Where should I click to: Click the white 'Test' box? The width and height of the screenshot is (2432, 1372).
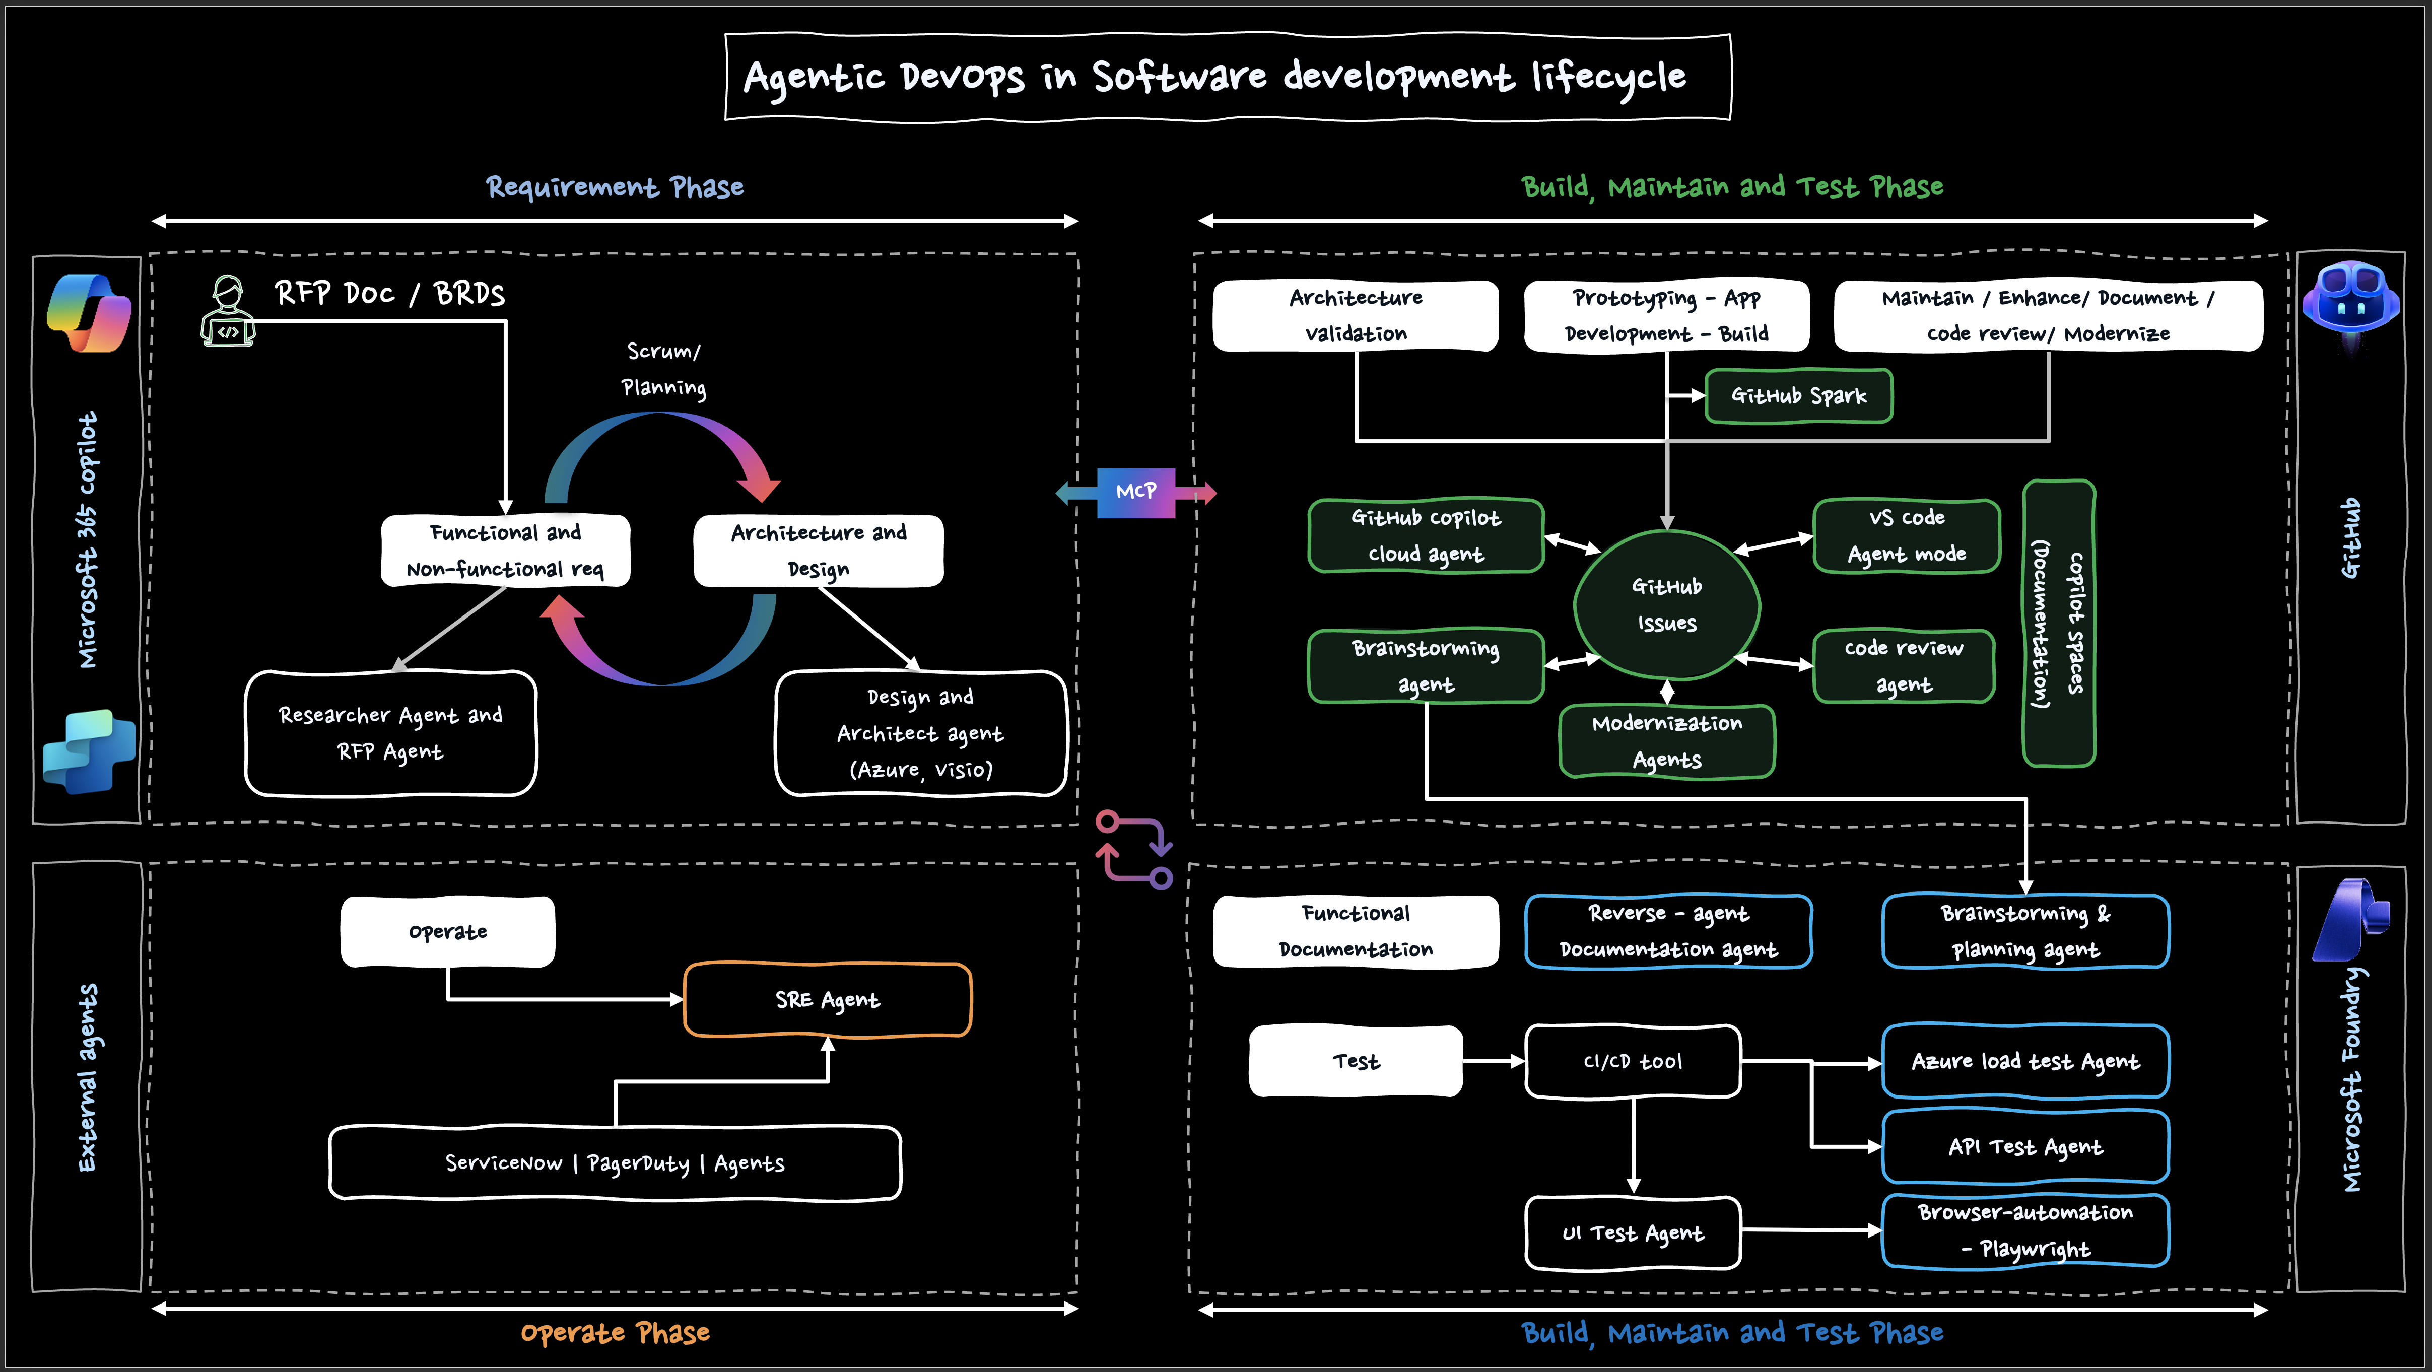pyautogui.click(x=1356, y=1061)
